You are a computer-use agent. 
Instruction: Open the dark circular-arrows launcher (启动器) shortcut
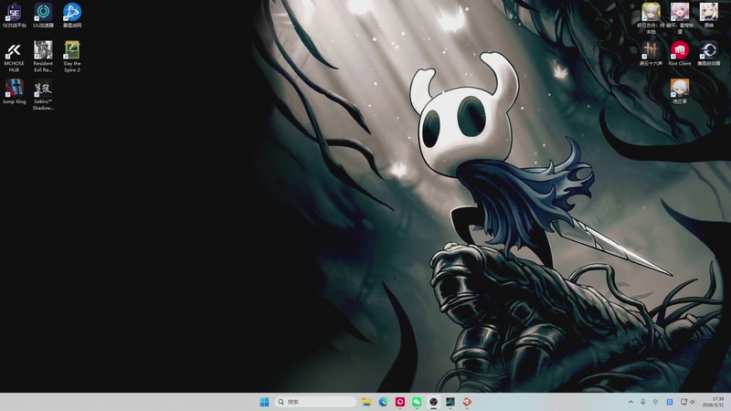click(x=709, y=54)
